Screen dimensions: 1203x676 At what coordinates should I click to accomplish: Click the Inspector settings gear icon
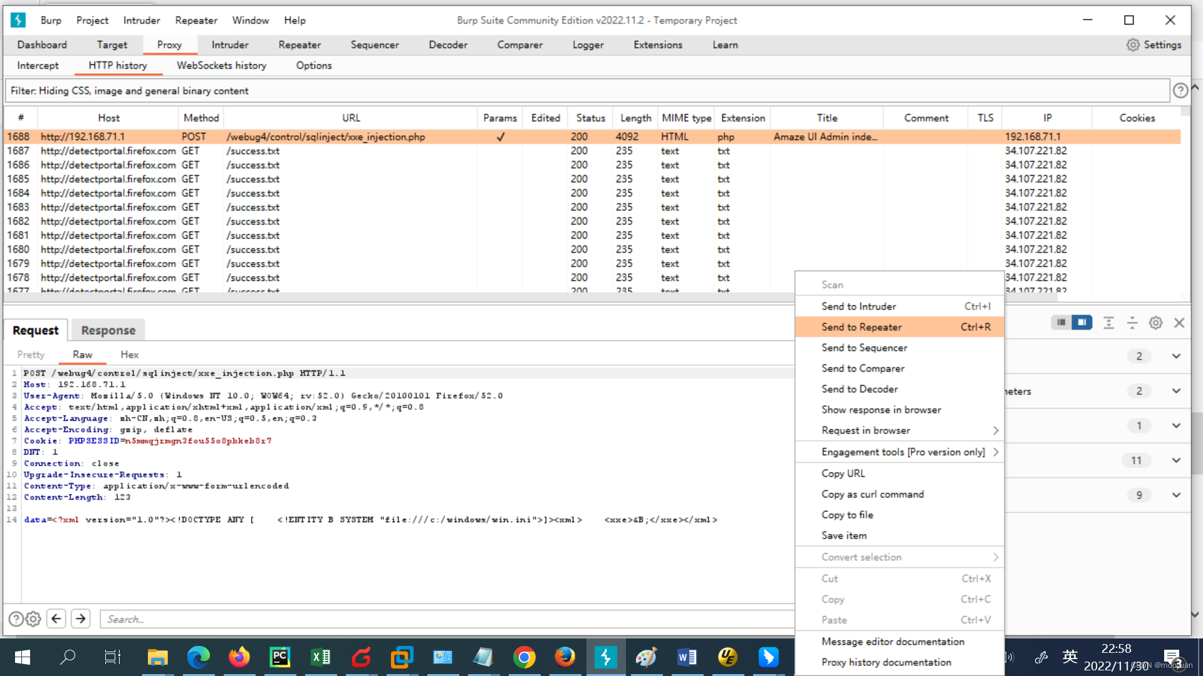(1155, 322)
